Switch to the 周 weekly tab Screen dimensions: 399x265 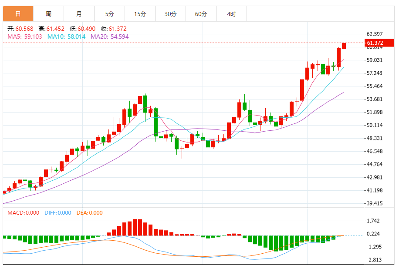point(48,14)
